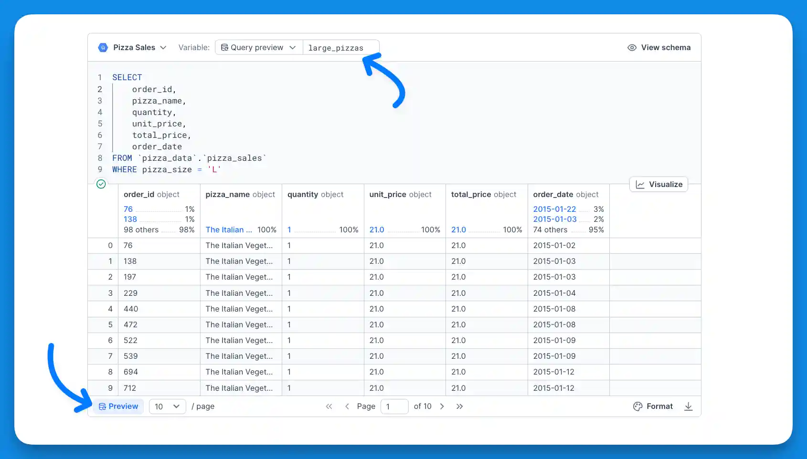Viewport: 807px width, 459px height.
Task: Open the Query preview variable dropdown
Action: point(259,47)
